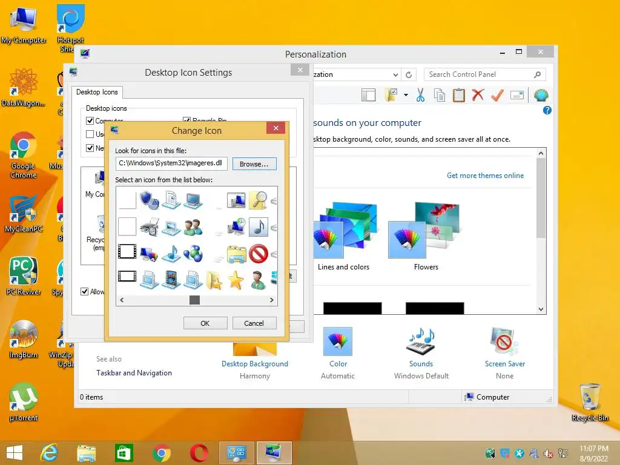Viewport: 620px width, 465px height.
Task: Choose the folder with star icon
Action: click(x=214, y=280)
